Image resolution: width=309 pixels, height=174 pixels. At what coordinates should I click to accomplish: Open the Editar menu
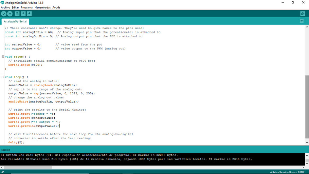coord(15,8)
